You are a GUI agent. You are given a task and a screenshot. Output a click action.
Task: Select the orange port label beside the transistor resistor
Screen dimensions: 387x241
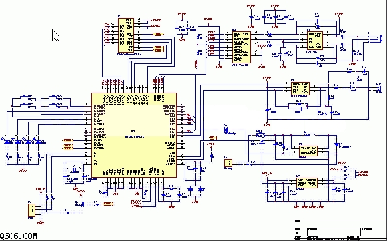[108, 204]
